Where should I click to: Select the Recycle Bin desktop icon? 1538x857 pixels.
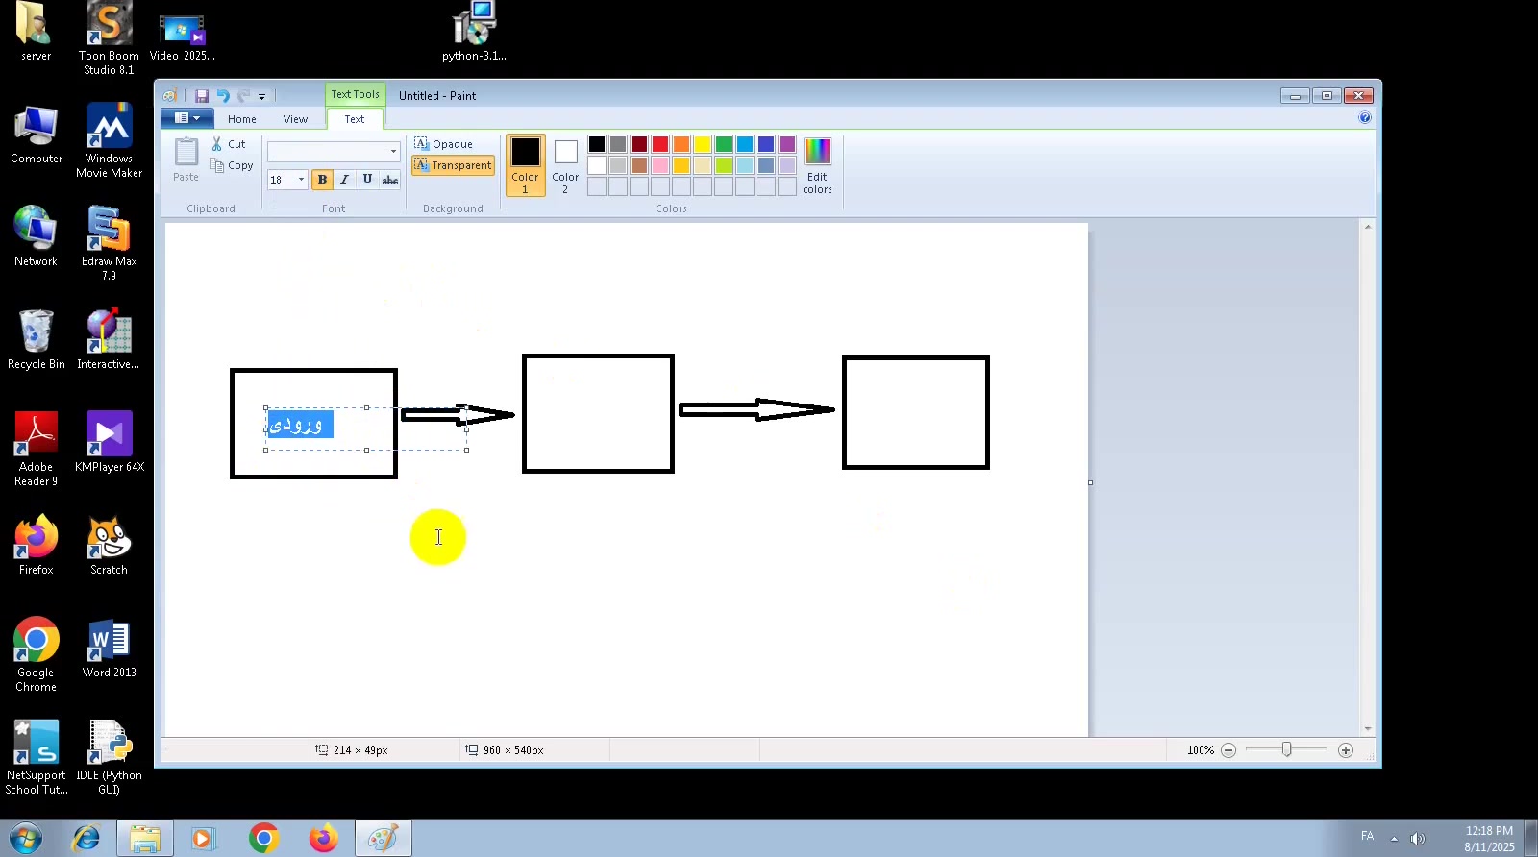(x=37, y=340)
